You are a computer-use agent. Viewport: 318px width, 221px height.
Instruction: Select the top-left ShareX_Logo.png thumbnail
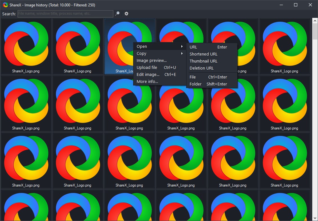26,45
